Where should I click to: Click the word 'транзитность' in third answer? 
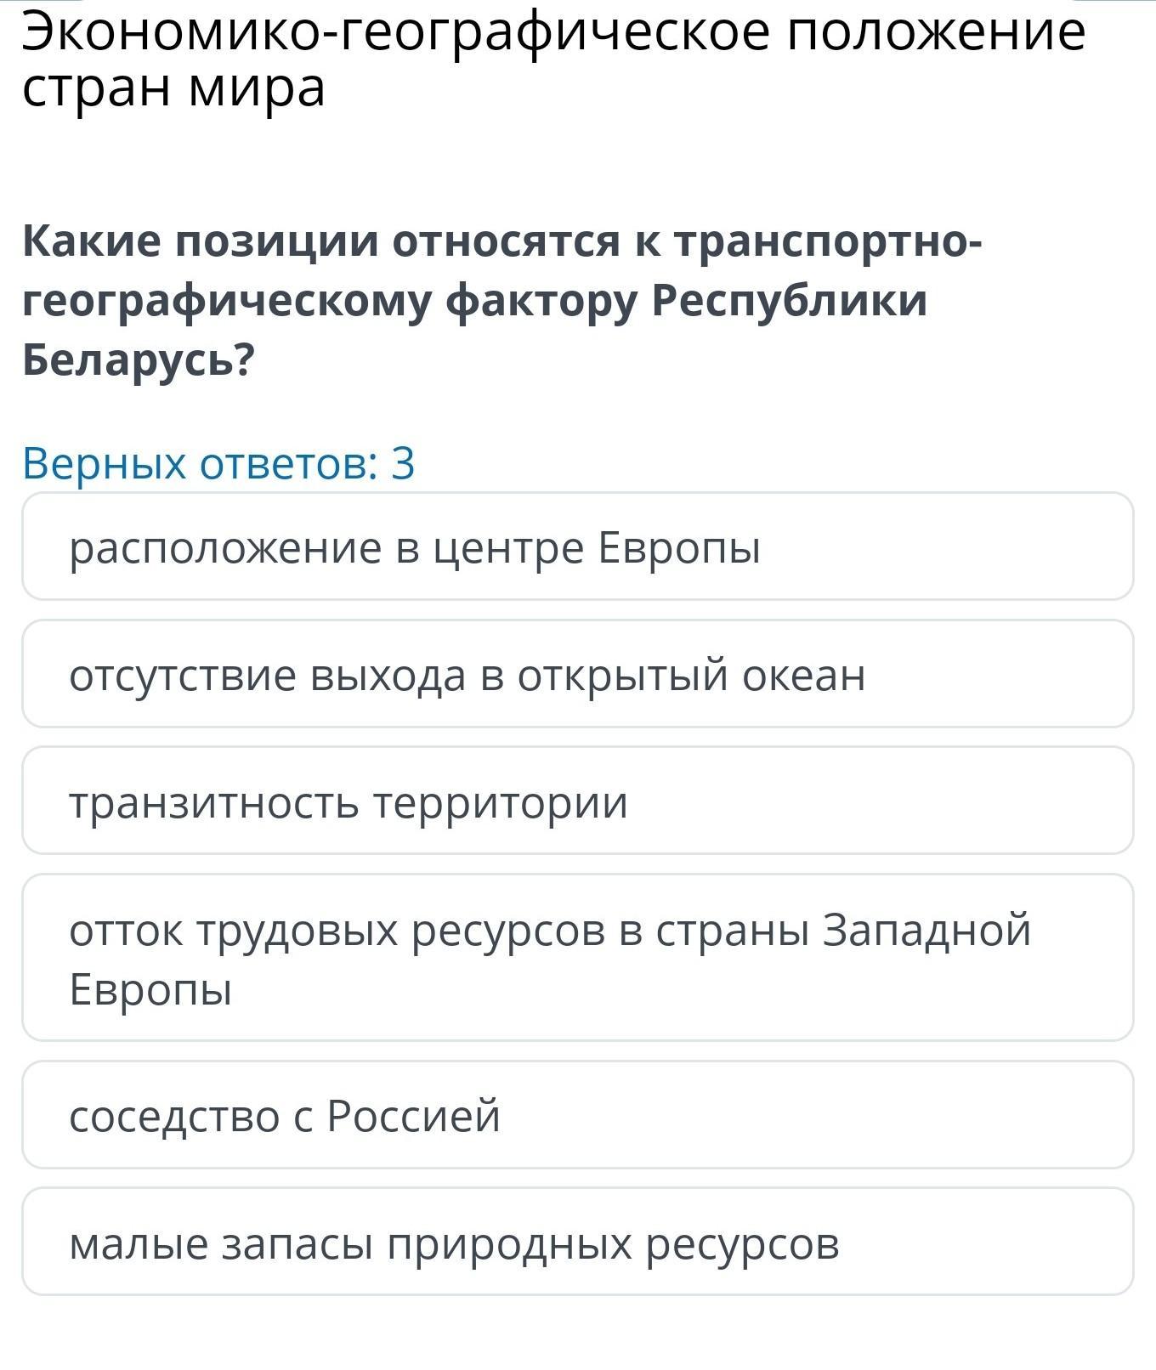point(213,801)
